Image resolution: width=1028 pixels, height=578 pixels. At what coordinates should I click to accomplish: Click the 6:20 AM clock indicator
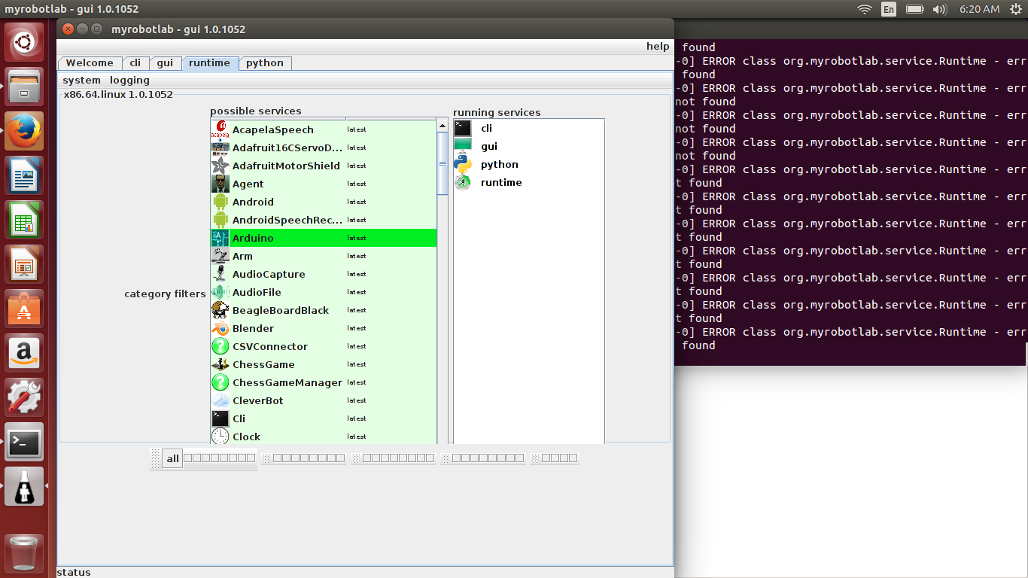click(x=980, y=9)
